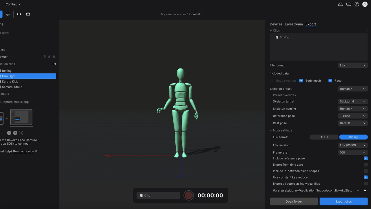Open the File format dropdown

(353, 65)
